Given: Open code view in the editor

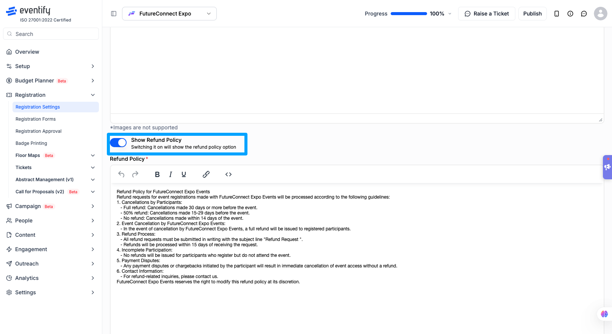Looking at the screenshot, I should pyautogui.click(x=229, y=174).
